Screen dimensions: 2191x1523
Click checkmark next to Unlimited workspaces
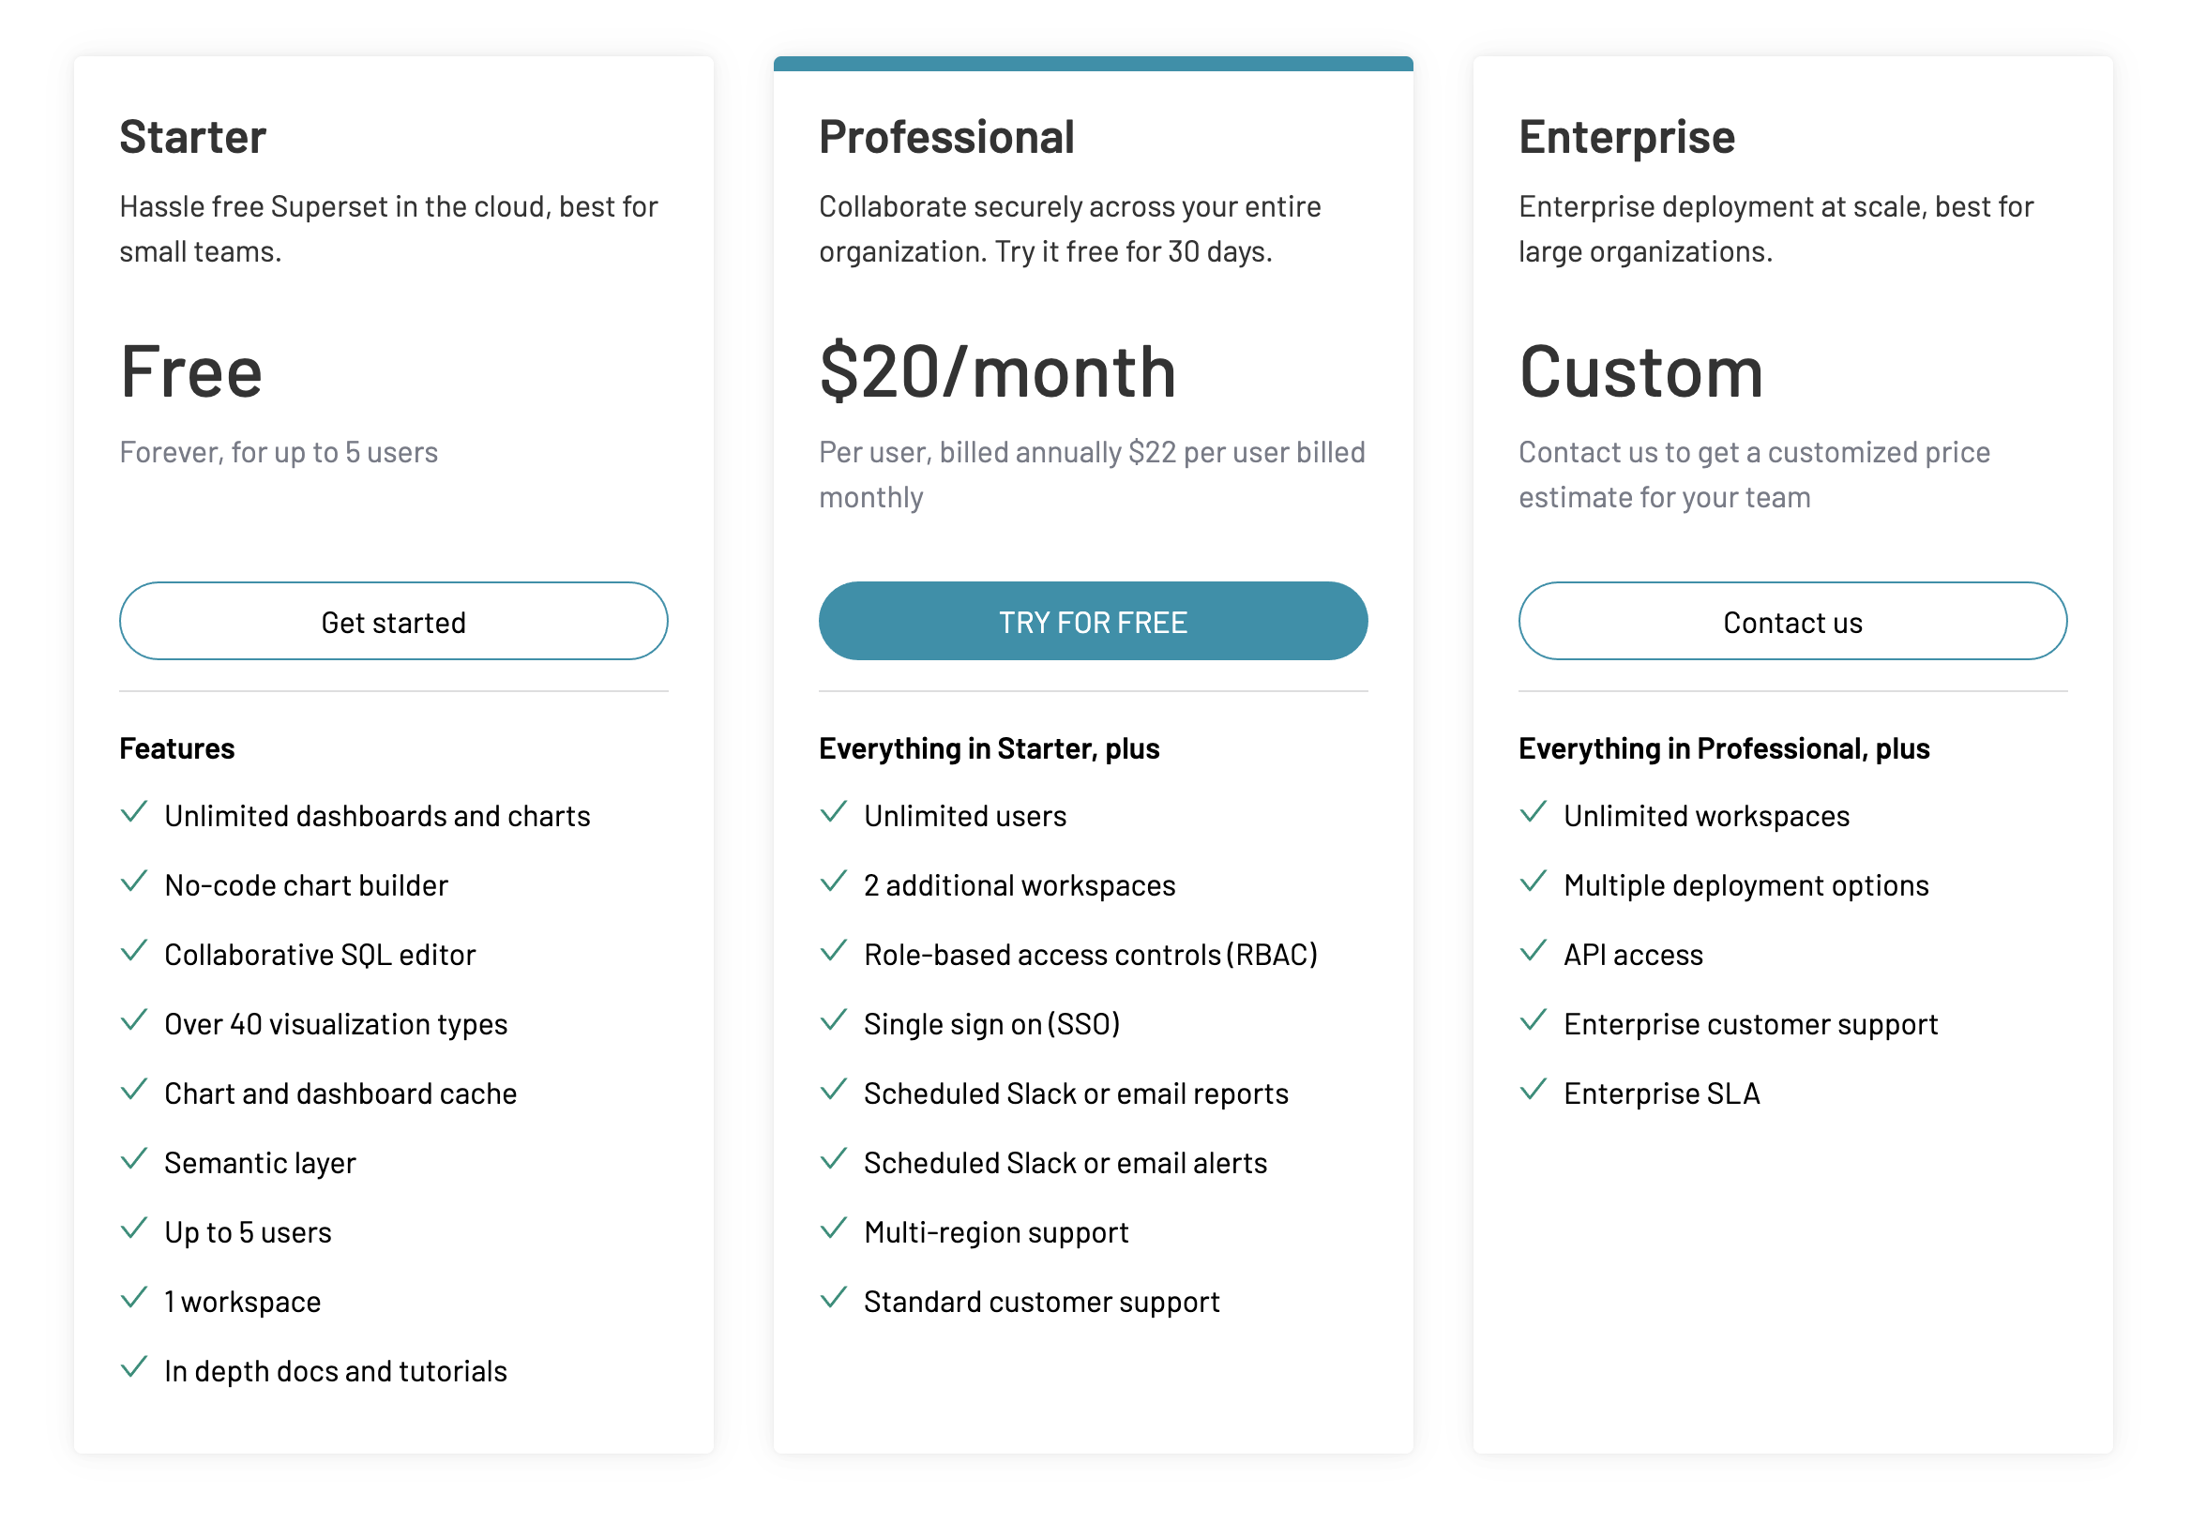click(x=1533, y=813)
